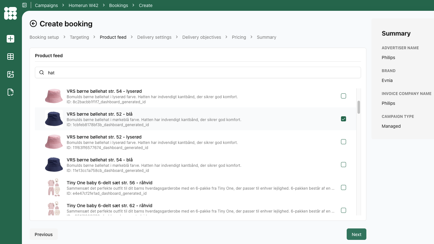Image resolution: width=434 pixels, height=244 pixels.
Task: Click the back arrow beside Create booking
Action: point(33,24)
